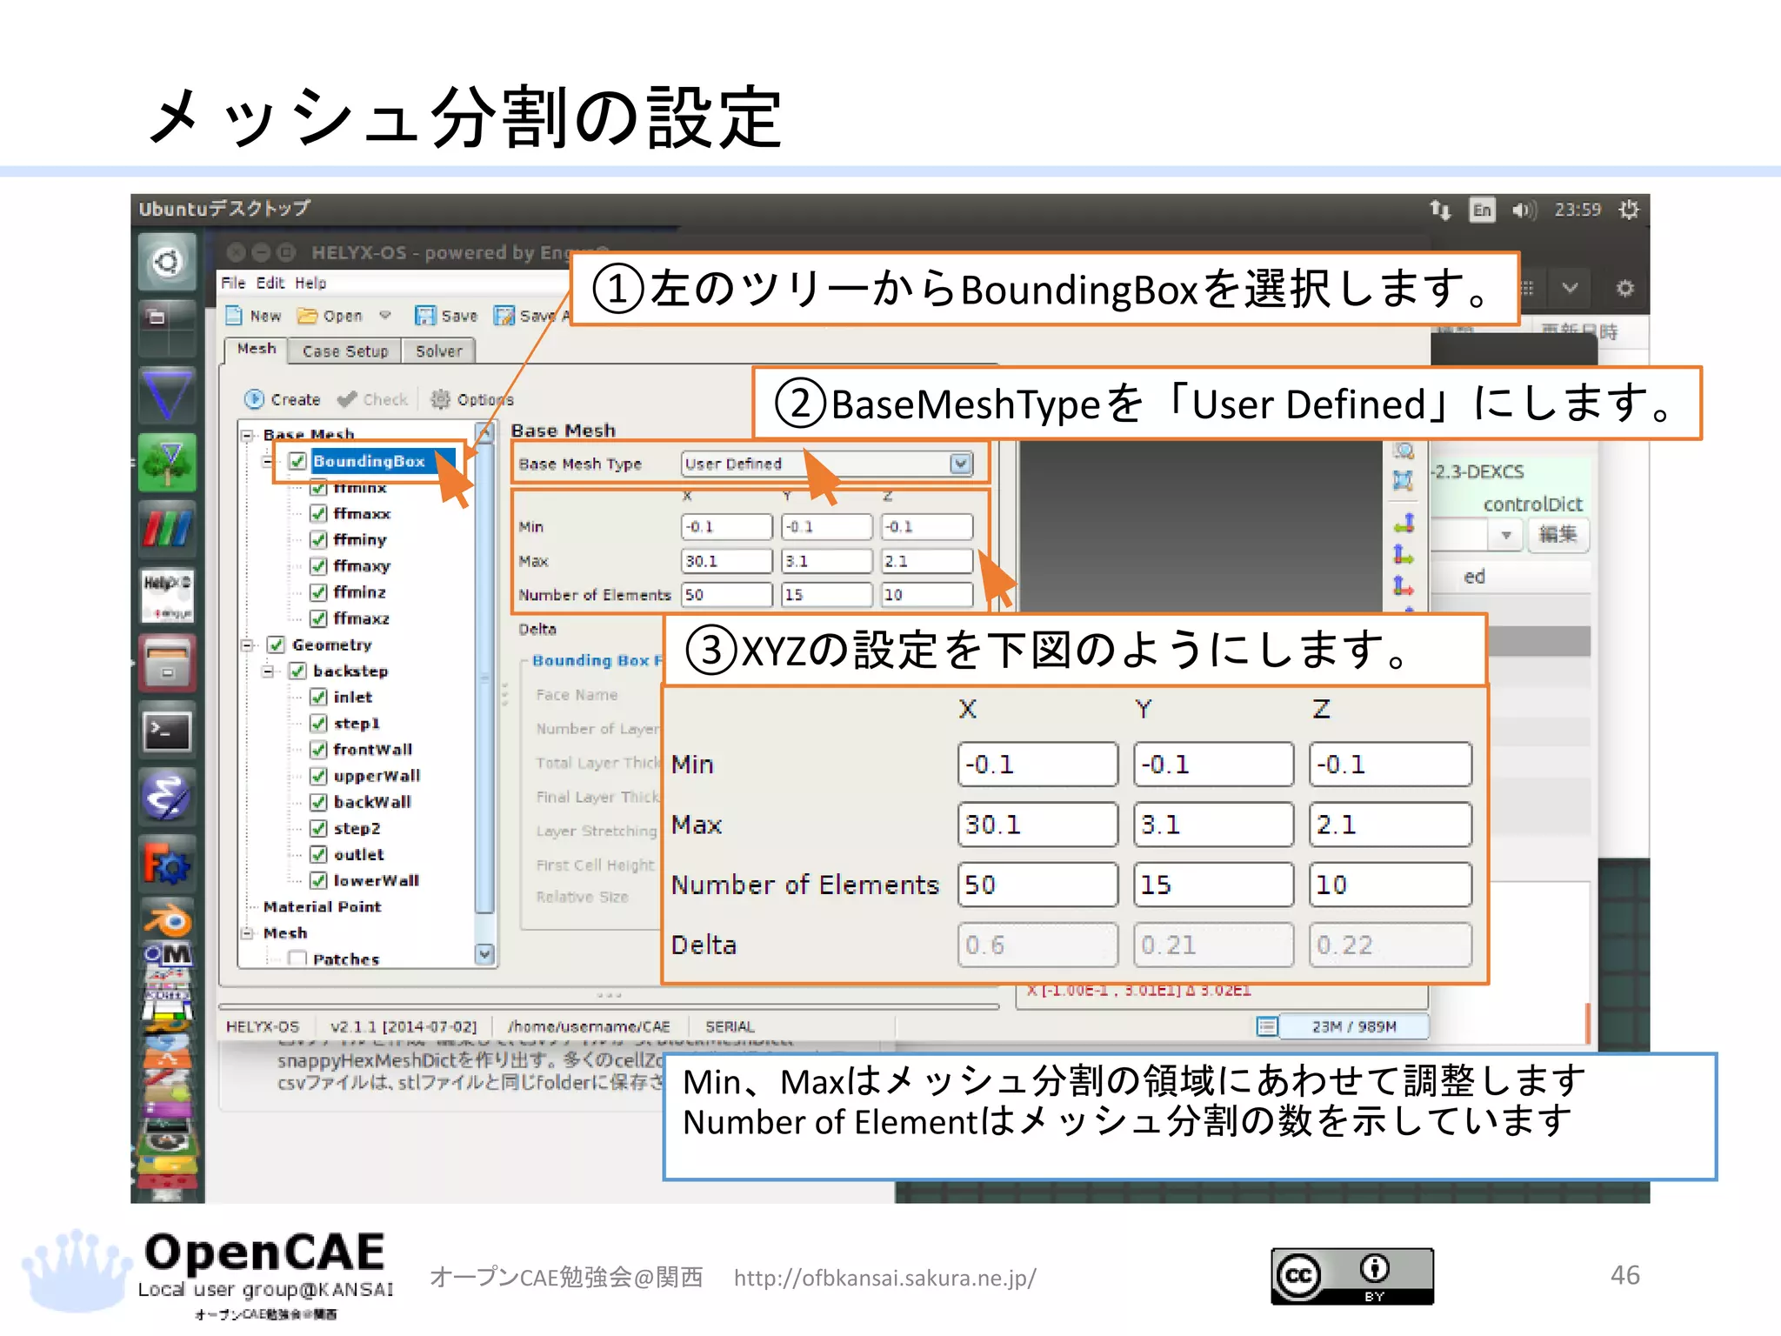Click the Creative Commons BY badge

1351,1276
